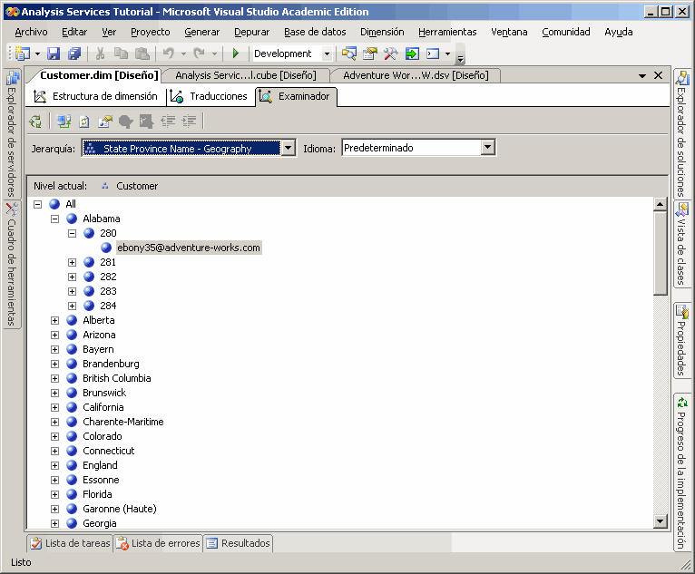Open the Solution Explorer magnifier toolbar icon

[348, 54]
